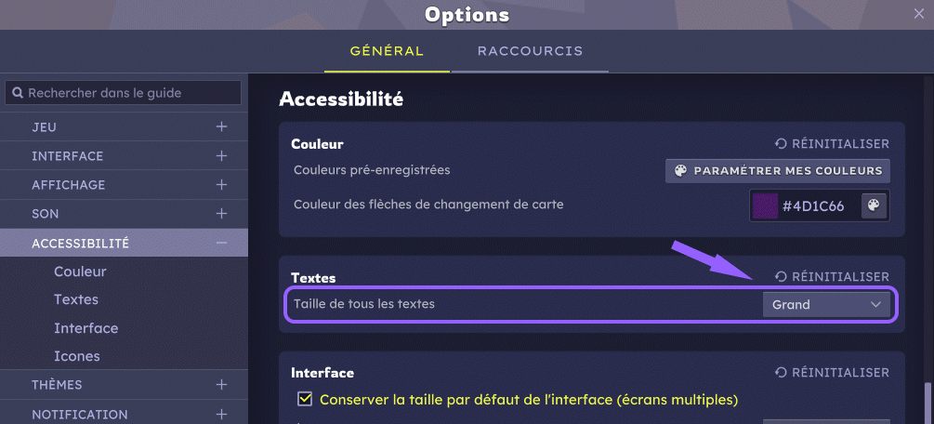Reset the Couleur section
Screen dimensions: 934x424
coord(832,144)
